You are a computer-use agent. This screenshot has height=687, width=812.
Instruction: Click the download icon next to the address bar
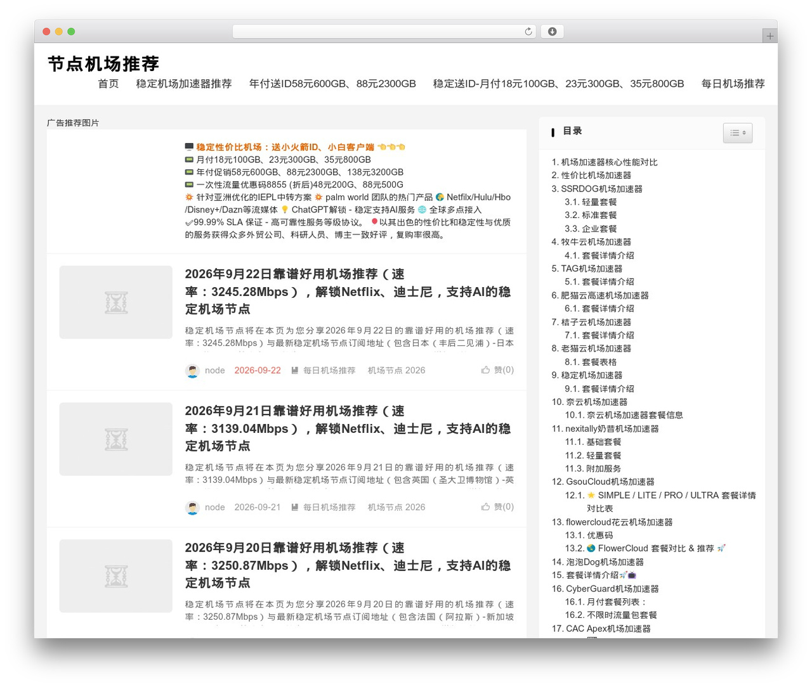coord(552,32)
